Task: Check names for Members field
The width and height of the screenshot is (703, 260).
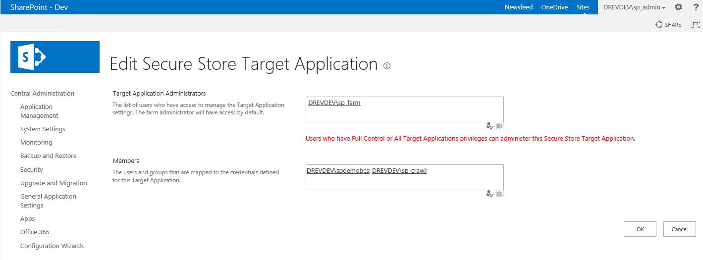Action: pos(490,194)
